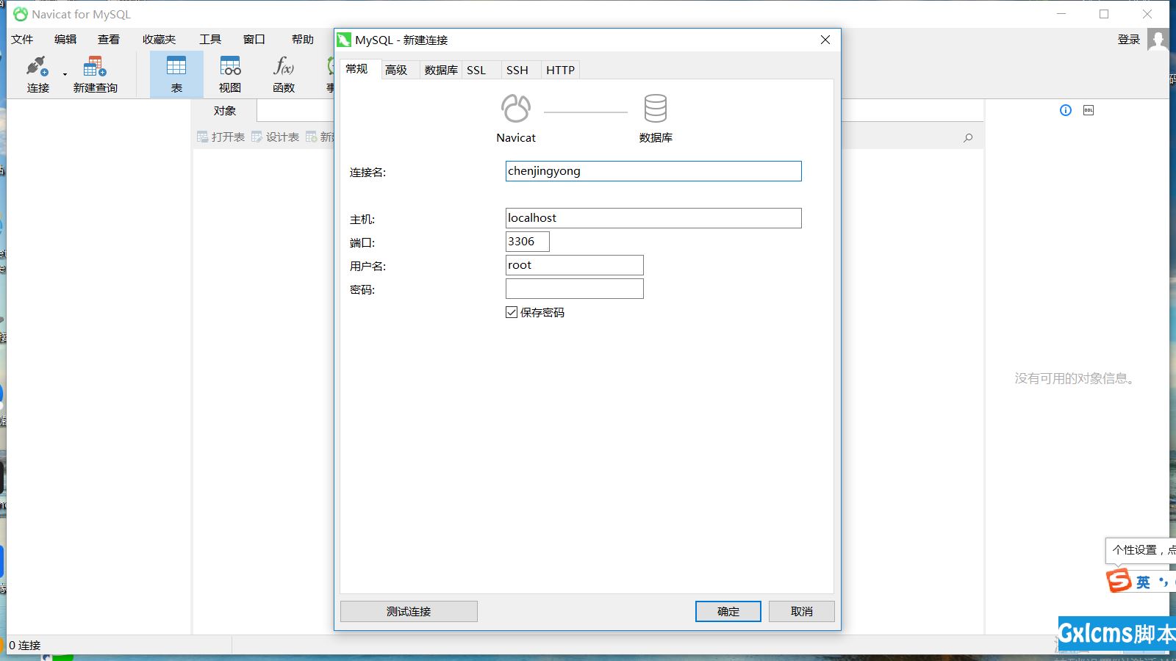
Task: Click the dialog's MySQL title-bar icon
Action: (344, 40)
